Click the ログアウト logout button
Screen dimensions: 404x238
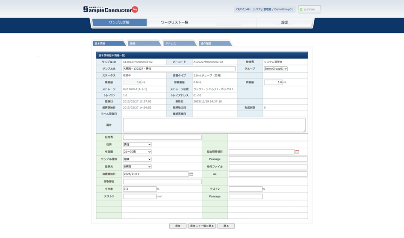tap(309, 9)
